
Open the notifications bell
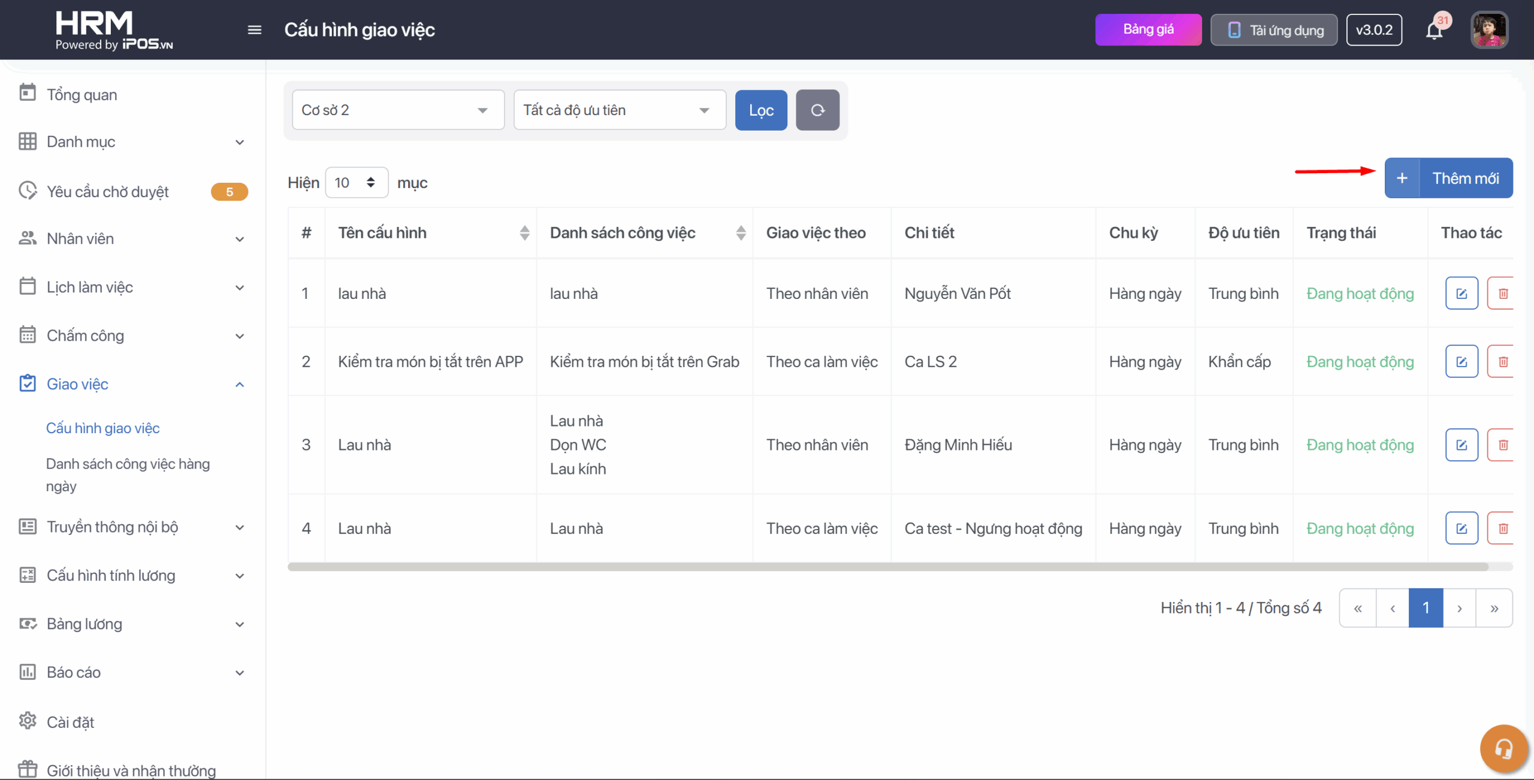[1434, 30]
